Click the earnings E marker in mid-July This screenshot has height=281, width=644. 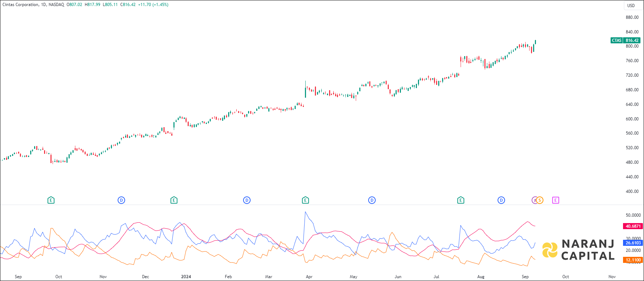(x=461, y=200)
